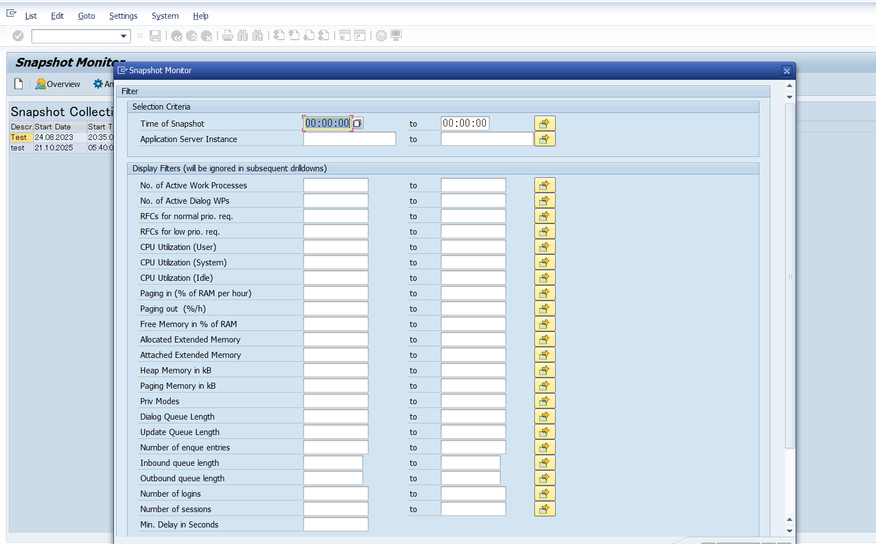Click the Find binoculars icon

pyautogui.click(x=243, y=36)
